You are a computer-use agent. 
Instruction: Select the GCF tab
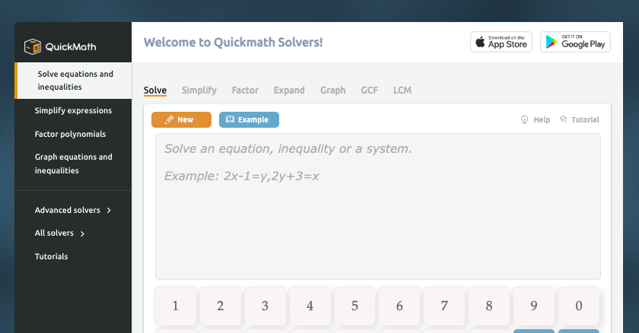(x=369, y=90)
